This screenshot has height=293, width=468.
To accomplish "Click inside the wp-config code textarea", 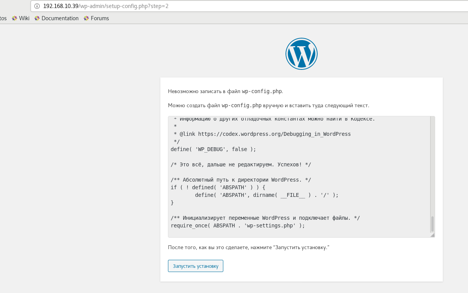I will (302, 177).
